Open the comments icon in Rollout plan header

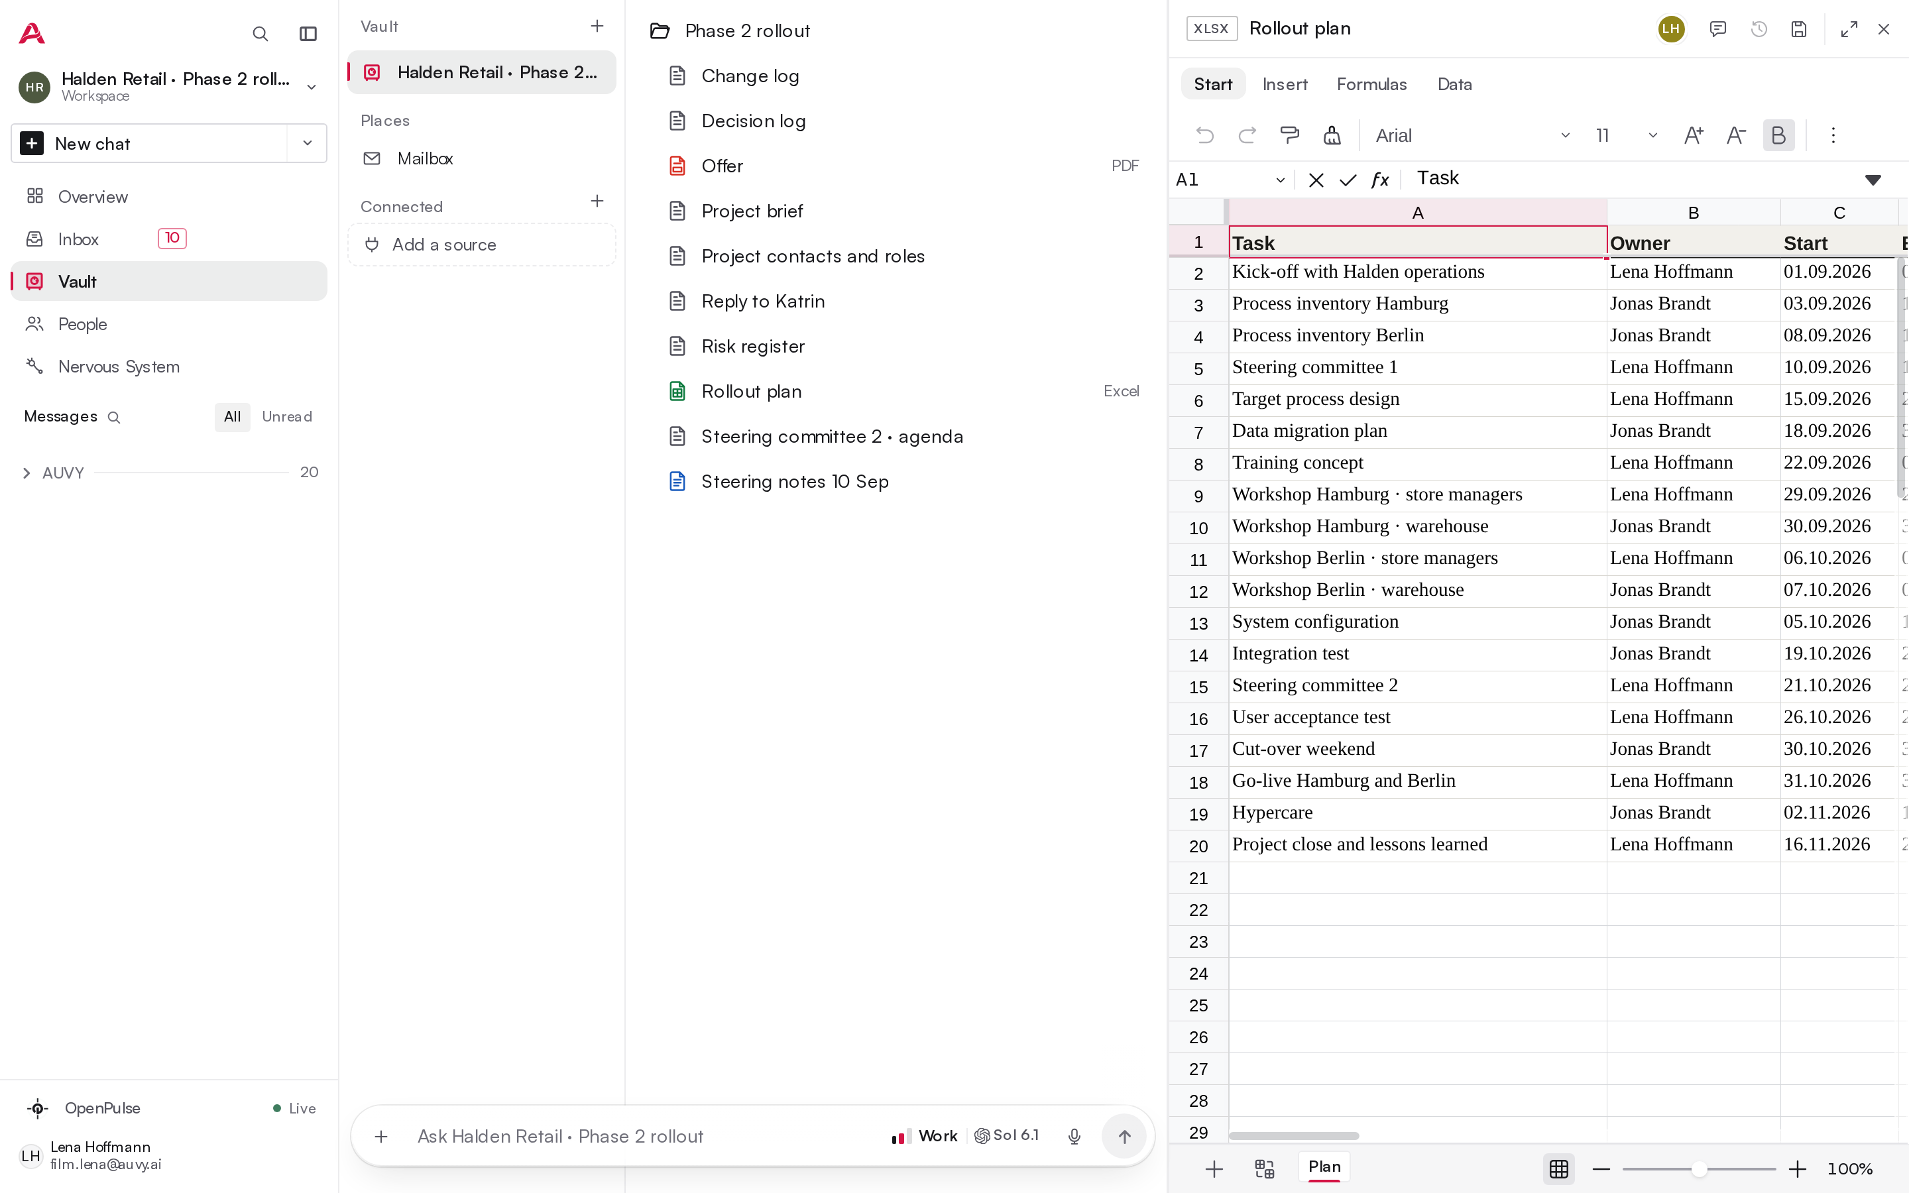pos(1717,29)
